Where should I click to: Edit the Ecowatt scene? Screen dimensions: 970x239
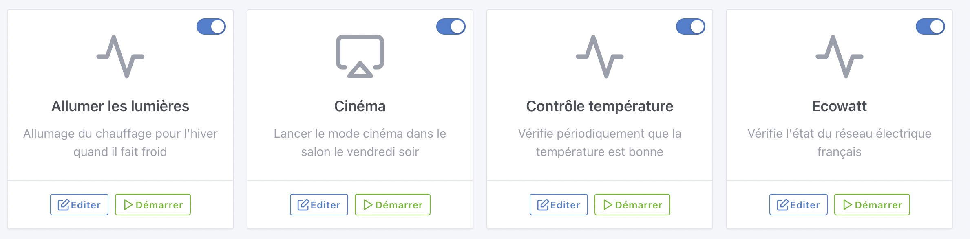pos(798,205)
